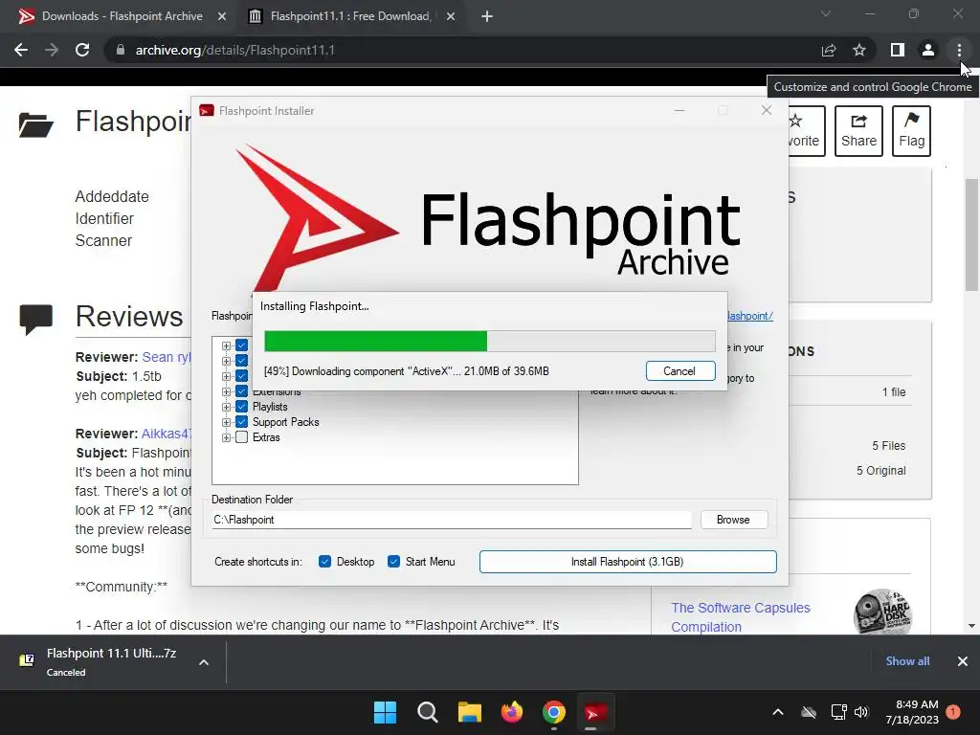This screenshot has height=735, width=980.
Task: Expand the Support Packs tree node
Action: tap(226, 422)
